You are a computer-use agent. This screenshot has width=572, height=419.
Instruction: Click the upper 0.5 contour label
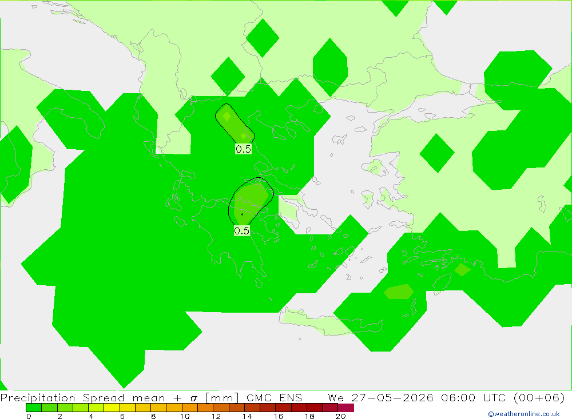(243, 149)
